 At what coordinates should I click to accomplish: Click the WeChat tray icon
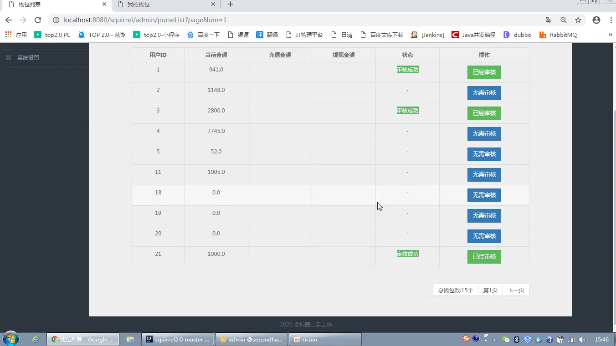pyautogui.click(x=505, y=339)
